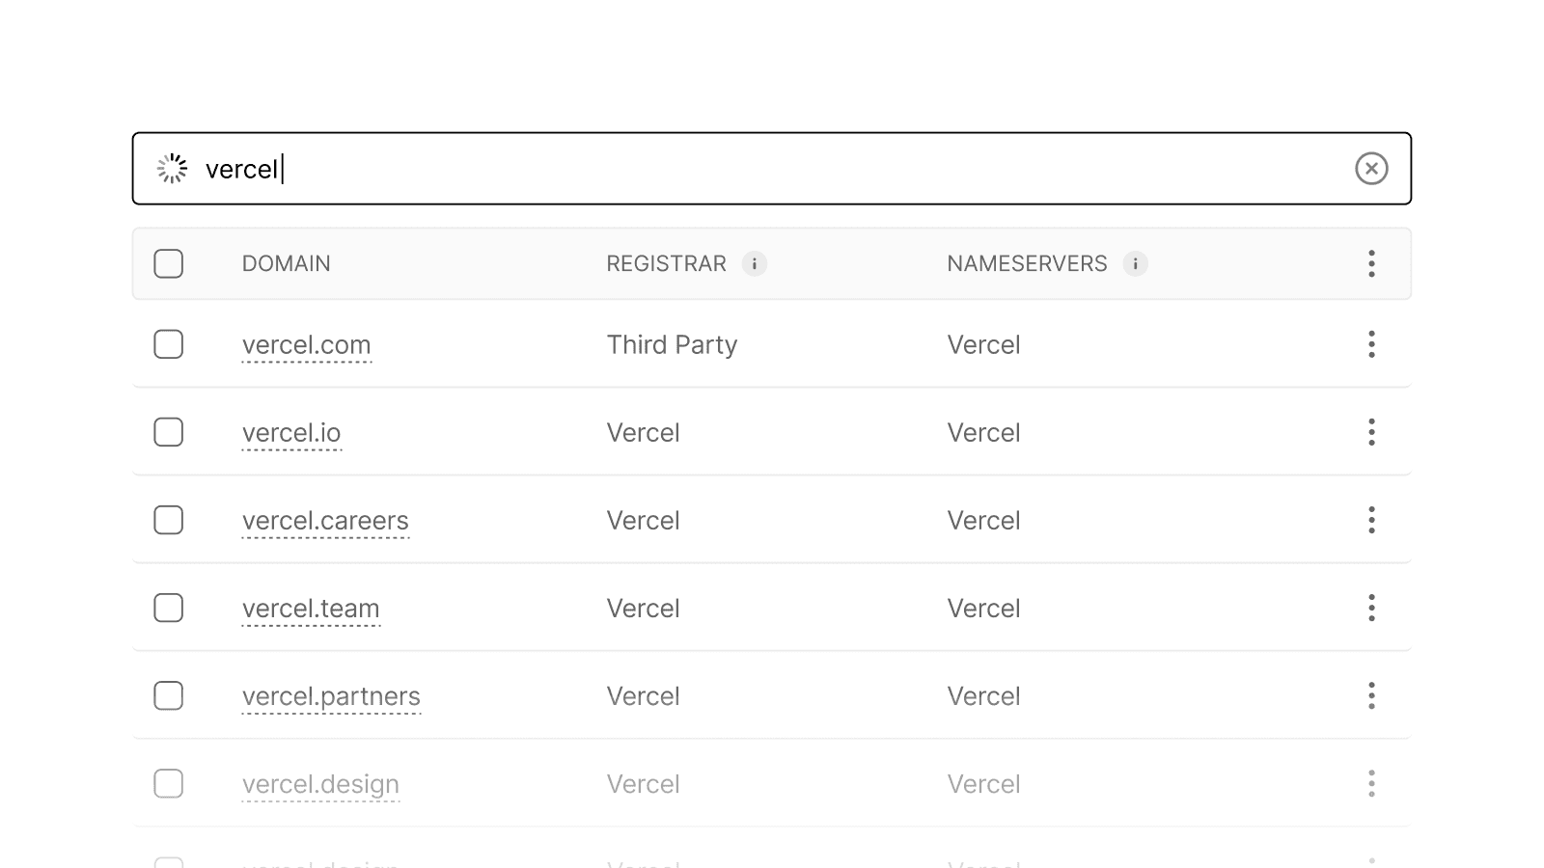1544x868 pixels.
Task: Open the vercel.design domain link
Action: 320,783
